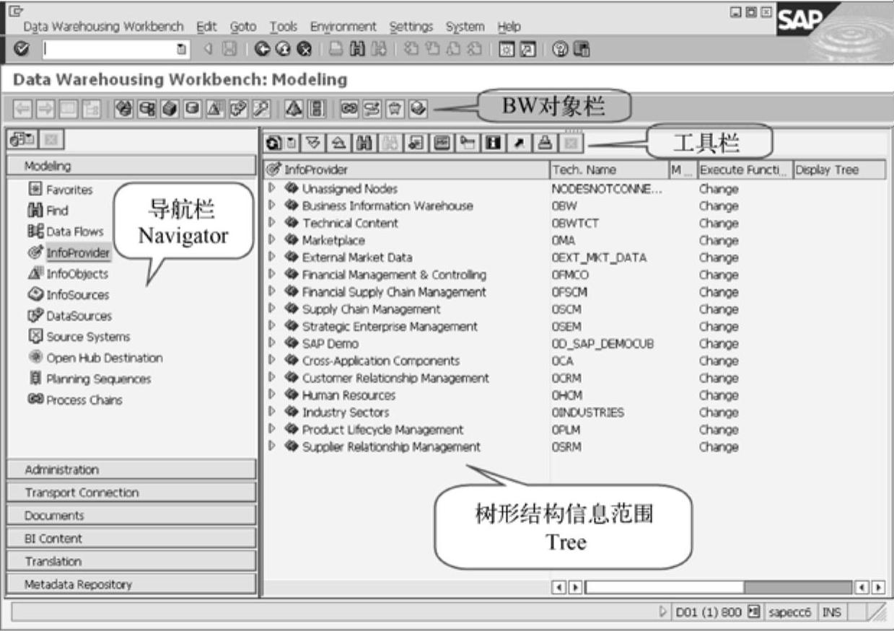The width and height of the screenshot is (894, 631).
Task: Expand the Human Resources node
Action: pyautogui.click(x=272, y=394)
